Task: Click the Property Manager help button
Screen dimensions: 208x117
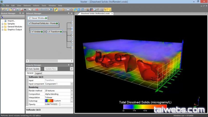Action: point(72,69)
